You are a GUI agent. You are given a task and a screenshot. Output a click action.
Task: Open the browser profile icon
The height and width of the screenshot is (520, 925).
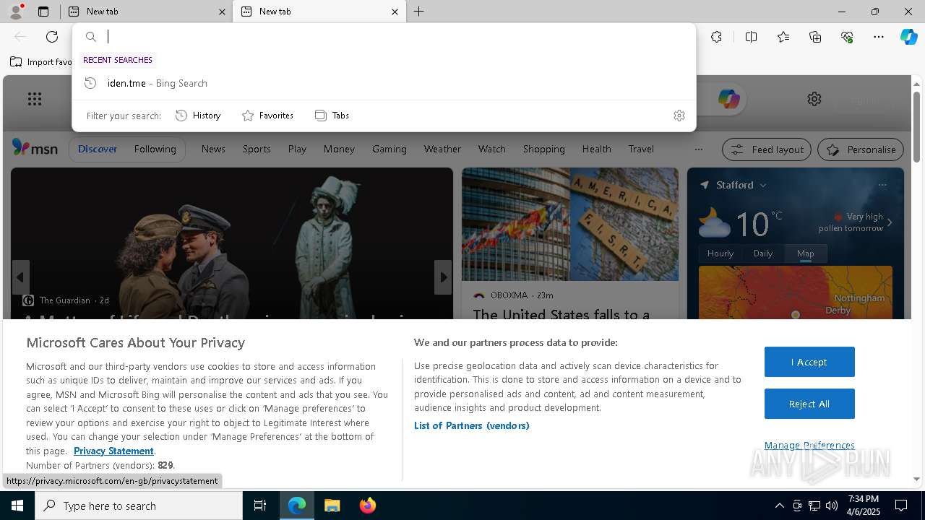pyautogui.click(x=15, y=11)
